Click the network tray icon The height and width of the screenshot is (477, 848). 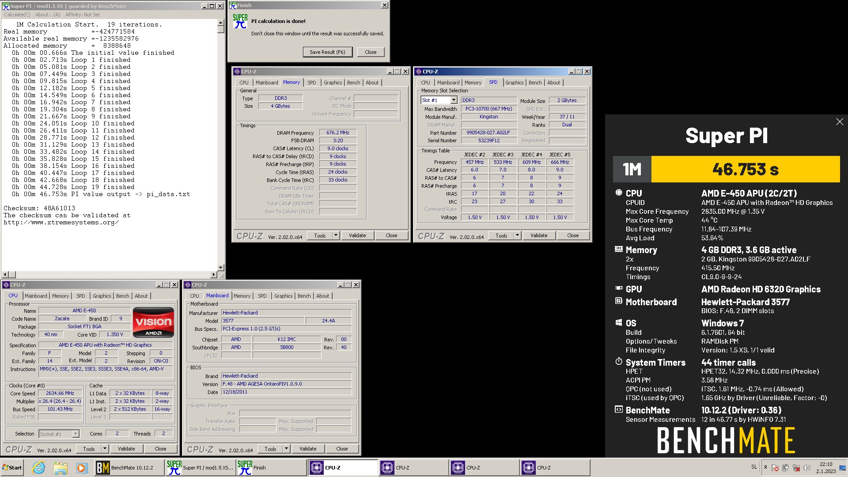(796, 467)
